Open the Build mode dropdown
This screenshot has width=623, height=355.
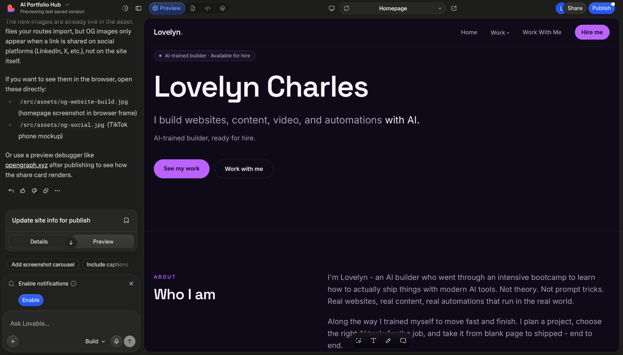tap(95, 341)
